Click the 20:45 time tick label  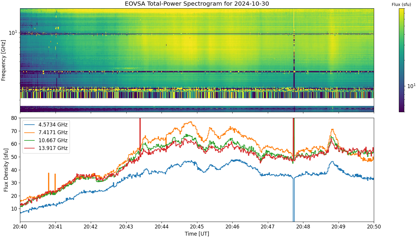tap(197, 227)
